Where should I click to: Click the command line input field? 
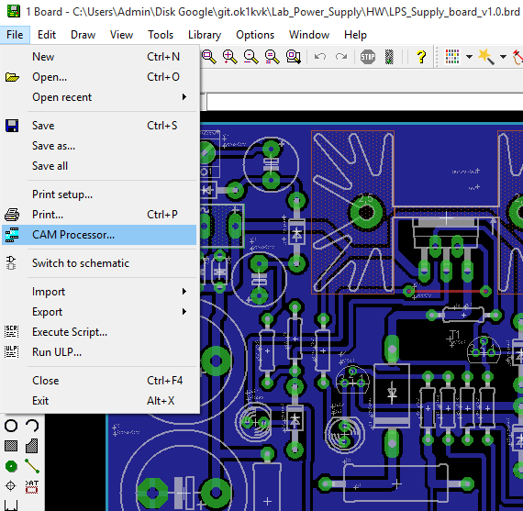coord(365,102)
